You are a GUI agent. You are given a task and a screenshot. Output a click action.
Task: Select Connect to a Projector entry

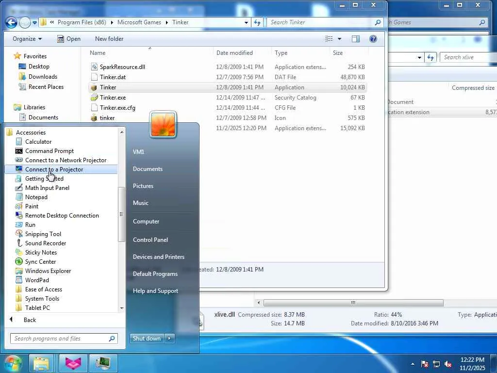click(61, 170)
